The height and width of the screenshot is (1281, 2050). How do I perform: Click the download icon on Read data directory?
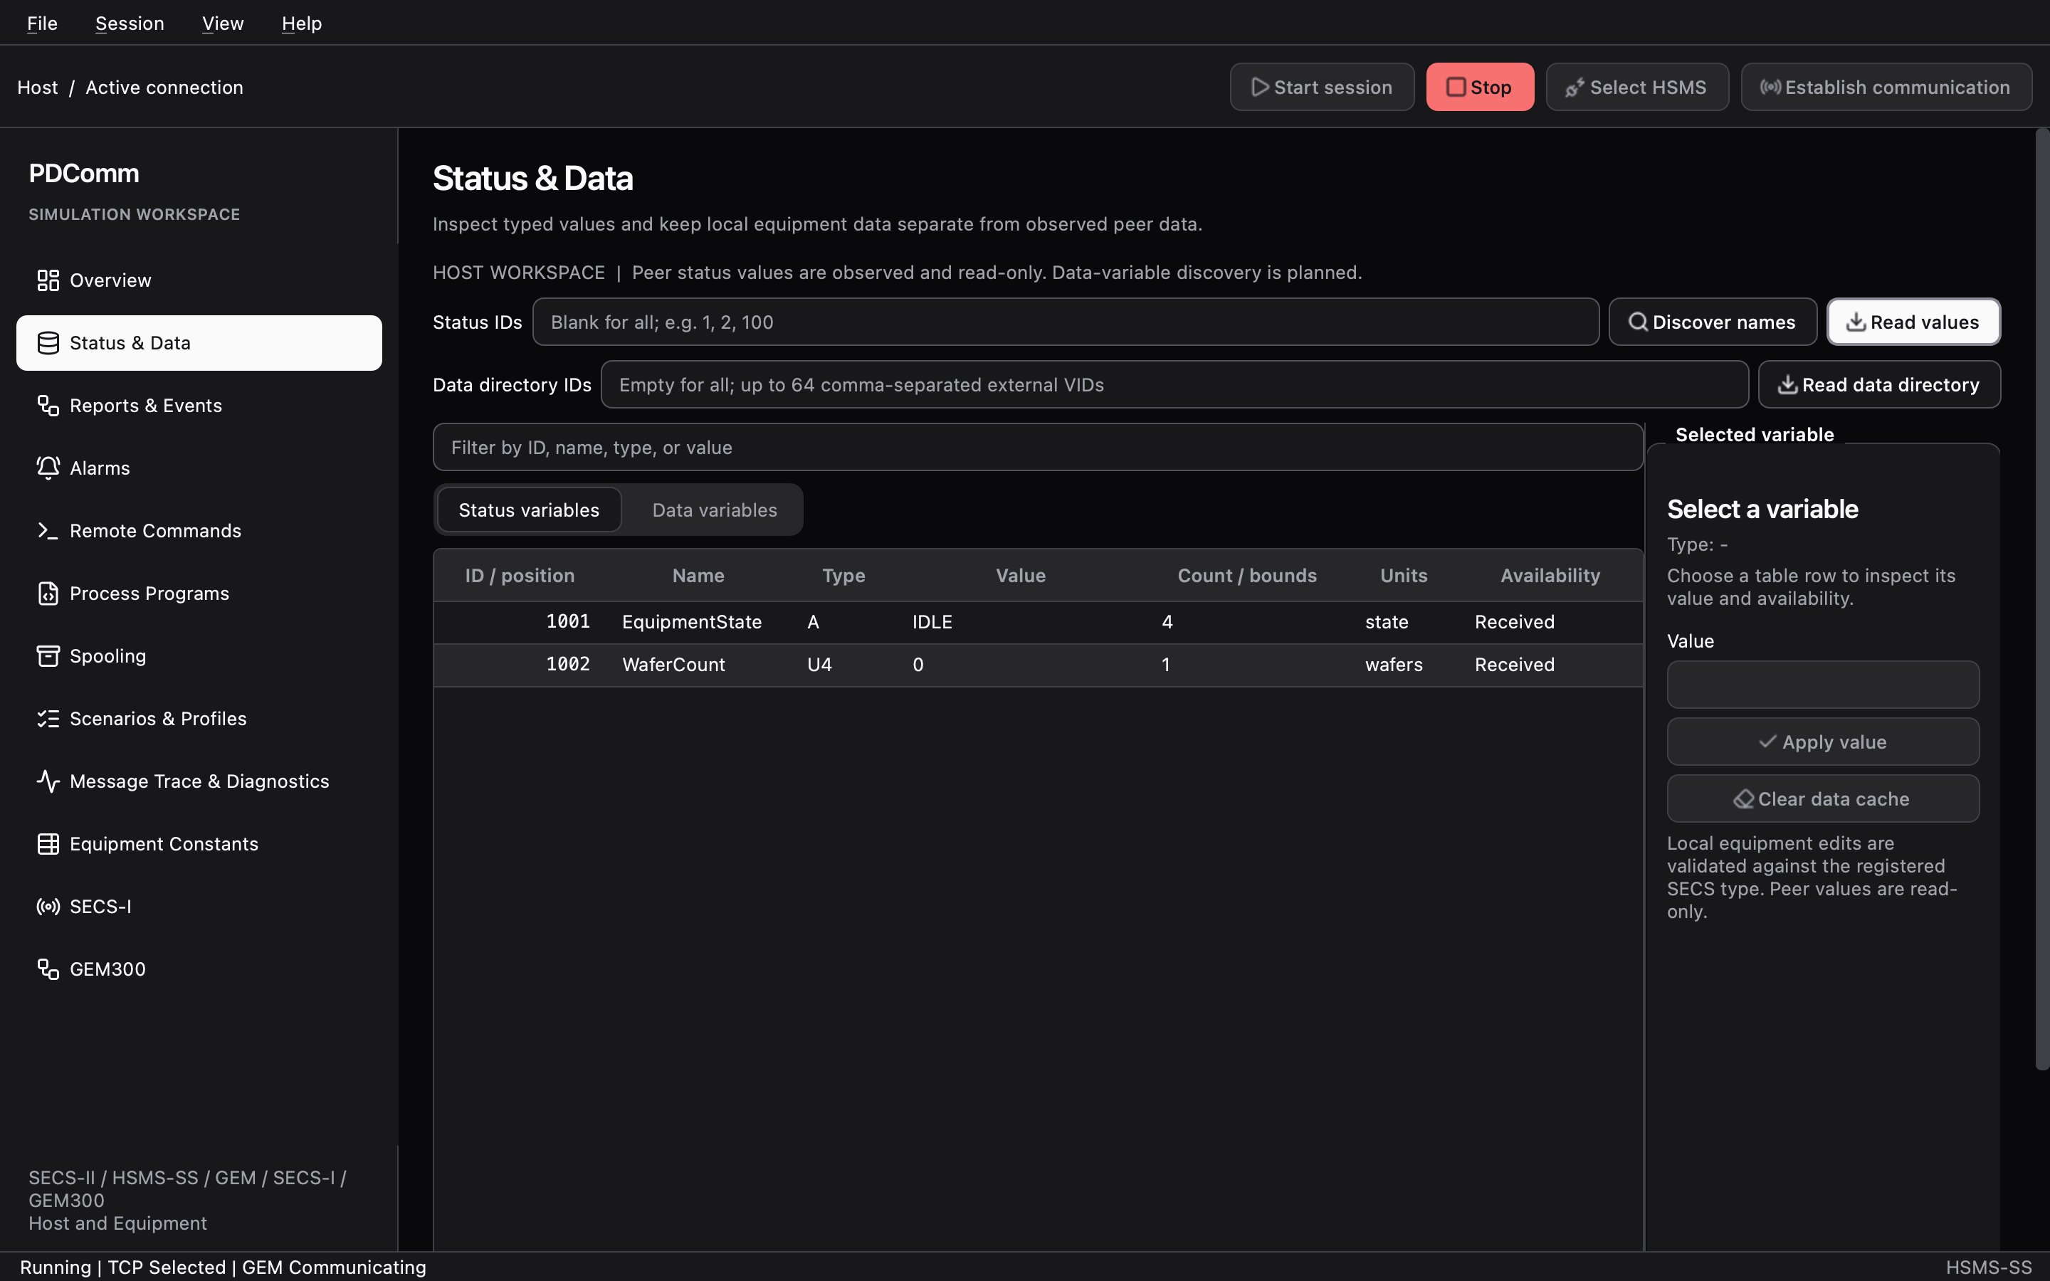[x=1787, y=384]
